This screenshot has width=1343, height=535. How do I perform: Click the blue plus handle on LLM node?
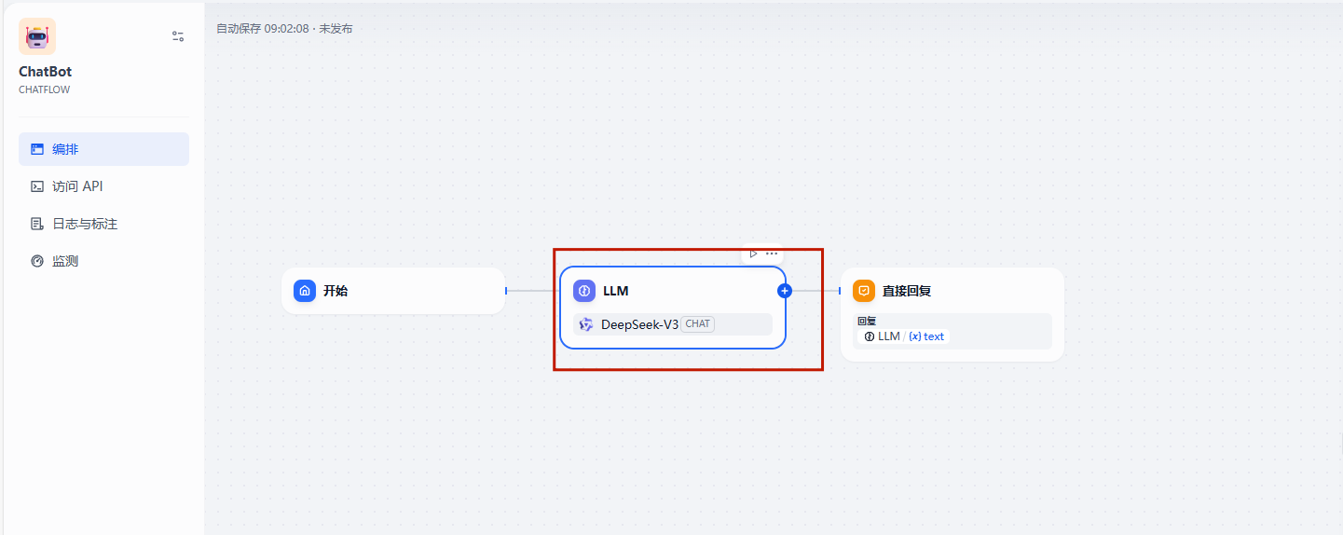tap(785, 291)
